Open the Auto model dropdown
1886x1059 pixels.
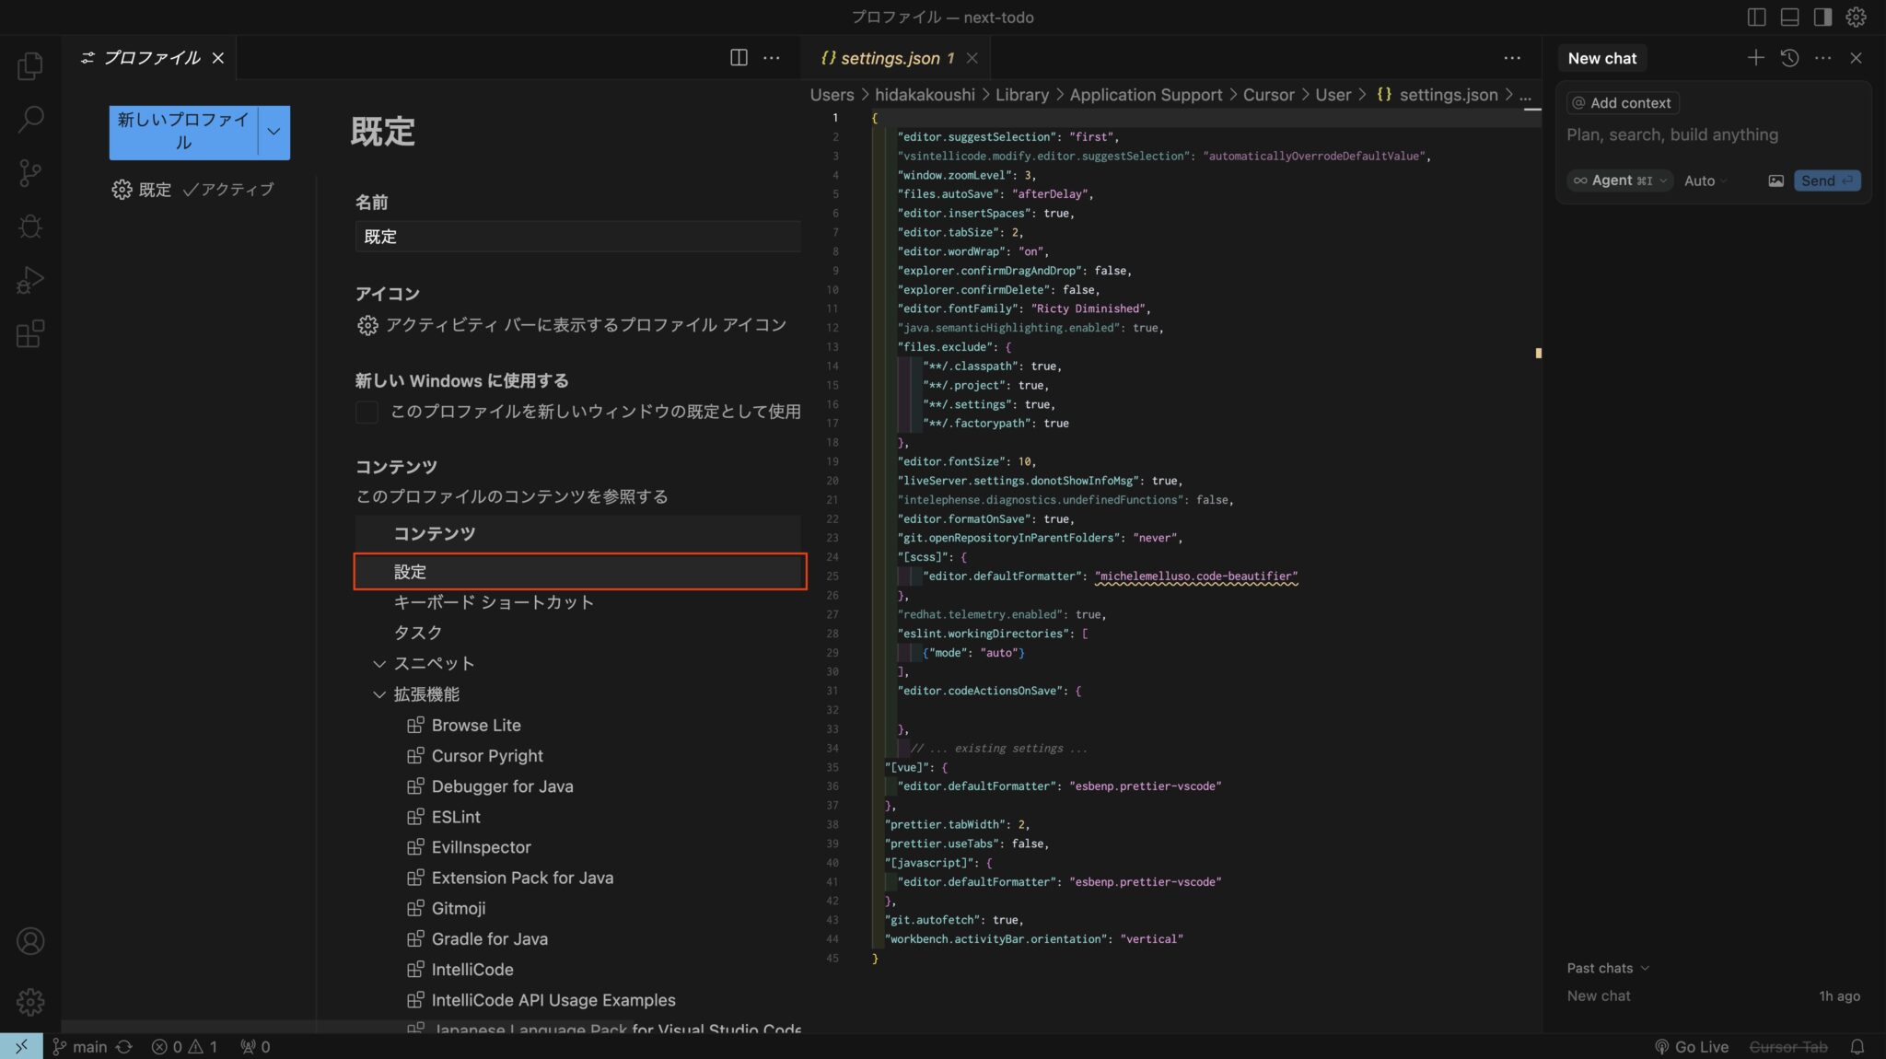(x=1705, y=180)
